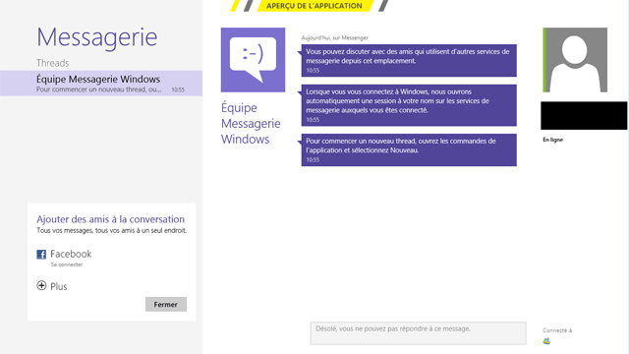Click the 'Équipe Messagerie Windows' contact name heading

click(x=251, y=123)
